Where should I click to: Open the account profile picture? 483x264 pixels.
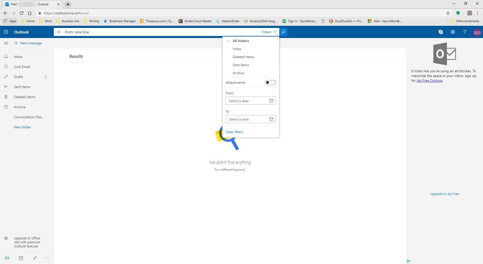(x=477, y=32)
